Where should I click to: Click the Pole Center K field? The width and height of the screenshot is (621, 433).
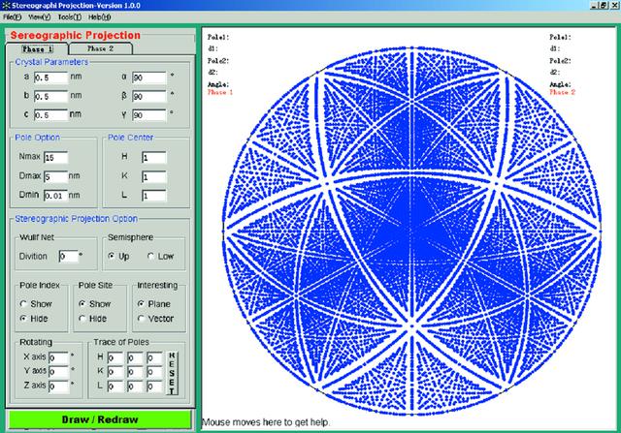(x=154, y=176)
